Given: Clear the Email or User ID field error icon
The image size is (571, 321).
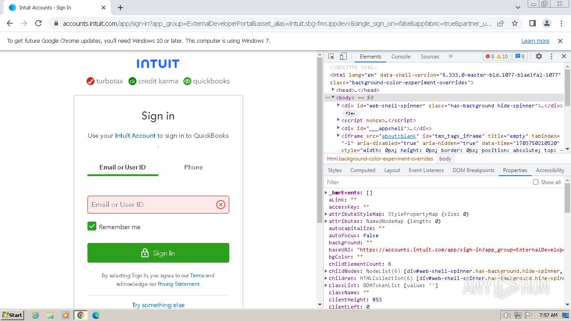Looking at the screenshot, I should coord(221,205).
